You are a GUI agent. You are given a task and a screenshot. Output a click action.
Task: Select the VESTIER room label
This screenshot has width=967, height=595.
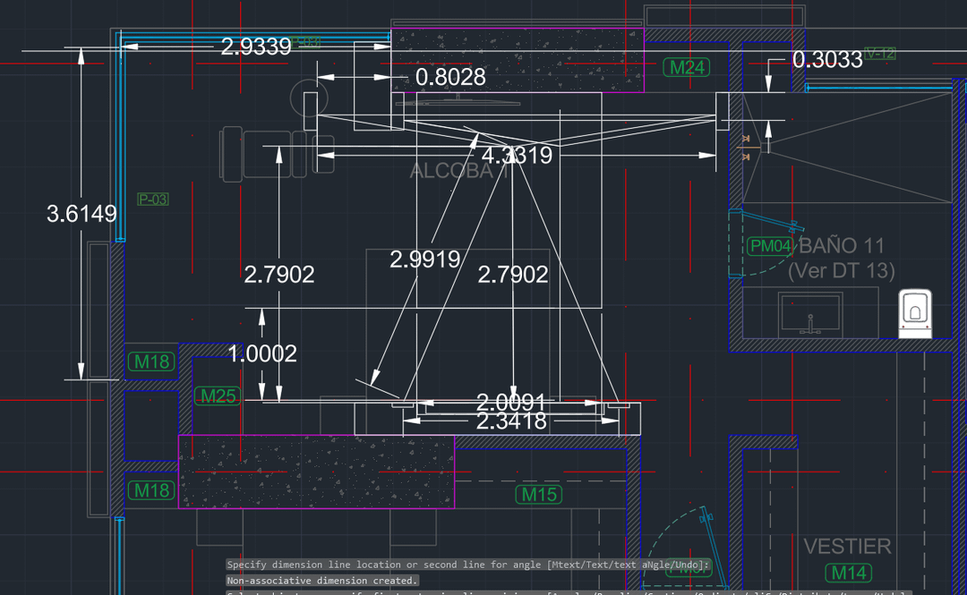click(x=847, y=546)
